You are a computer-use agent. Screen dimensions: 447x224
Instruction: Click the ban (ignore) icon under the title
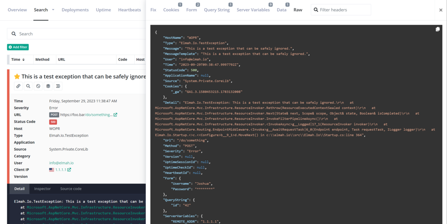pyautogui.click(x=38, y=86)
